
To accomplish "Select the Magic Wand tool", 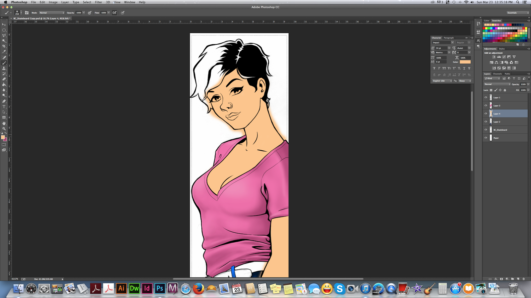I will [x=4, y=41].
